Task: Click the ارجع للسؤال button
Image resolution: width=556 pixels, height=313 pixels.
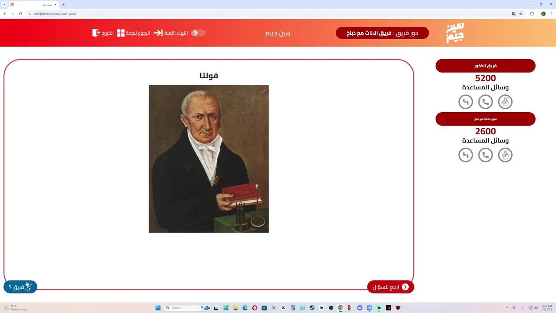Action: [x=391, y=287]
